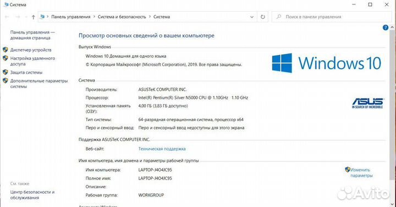
Task: Go forward using the forward arrow
Action: pyautogui.click(x=18, y=17)
